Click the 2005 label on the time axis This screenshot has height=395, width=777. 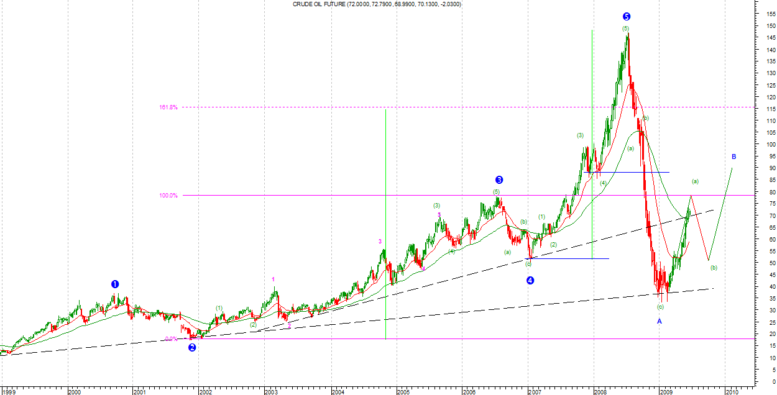click(403, 392)
